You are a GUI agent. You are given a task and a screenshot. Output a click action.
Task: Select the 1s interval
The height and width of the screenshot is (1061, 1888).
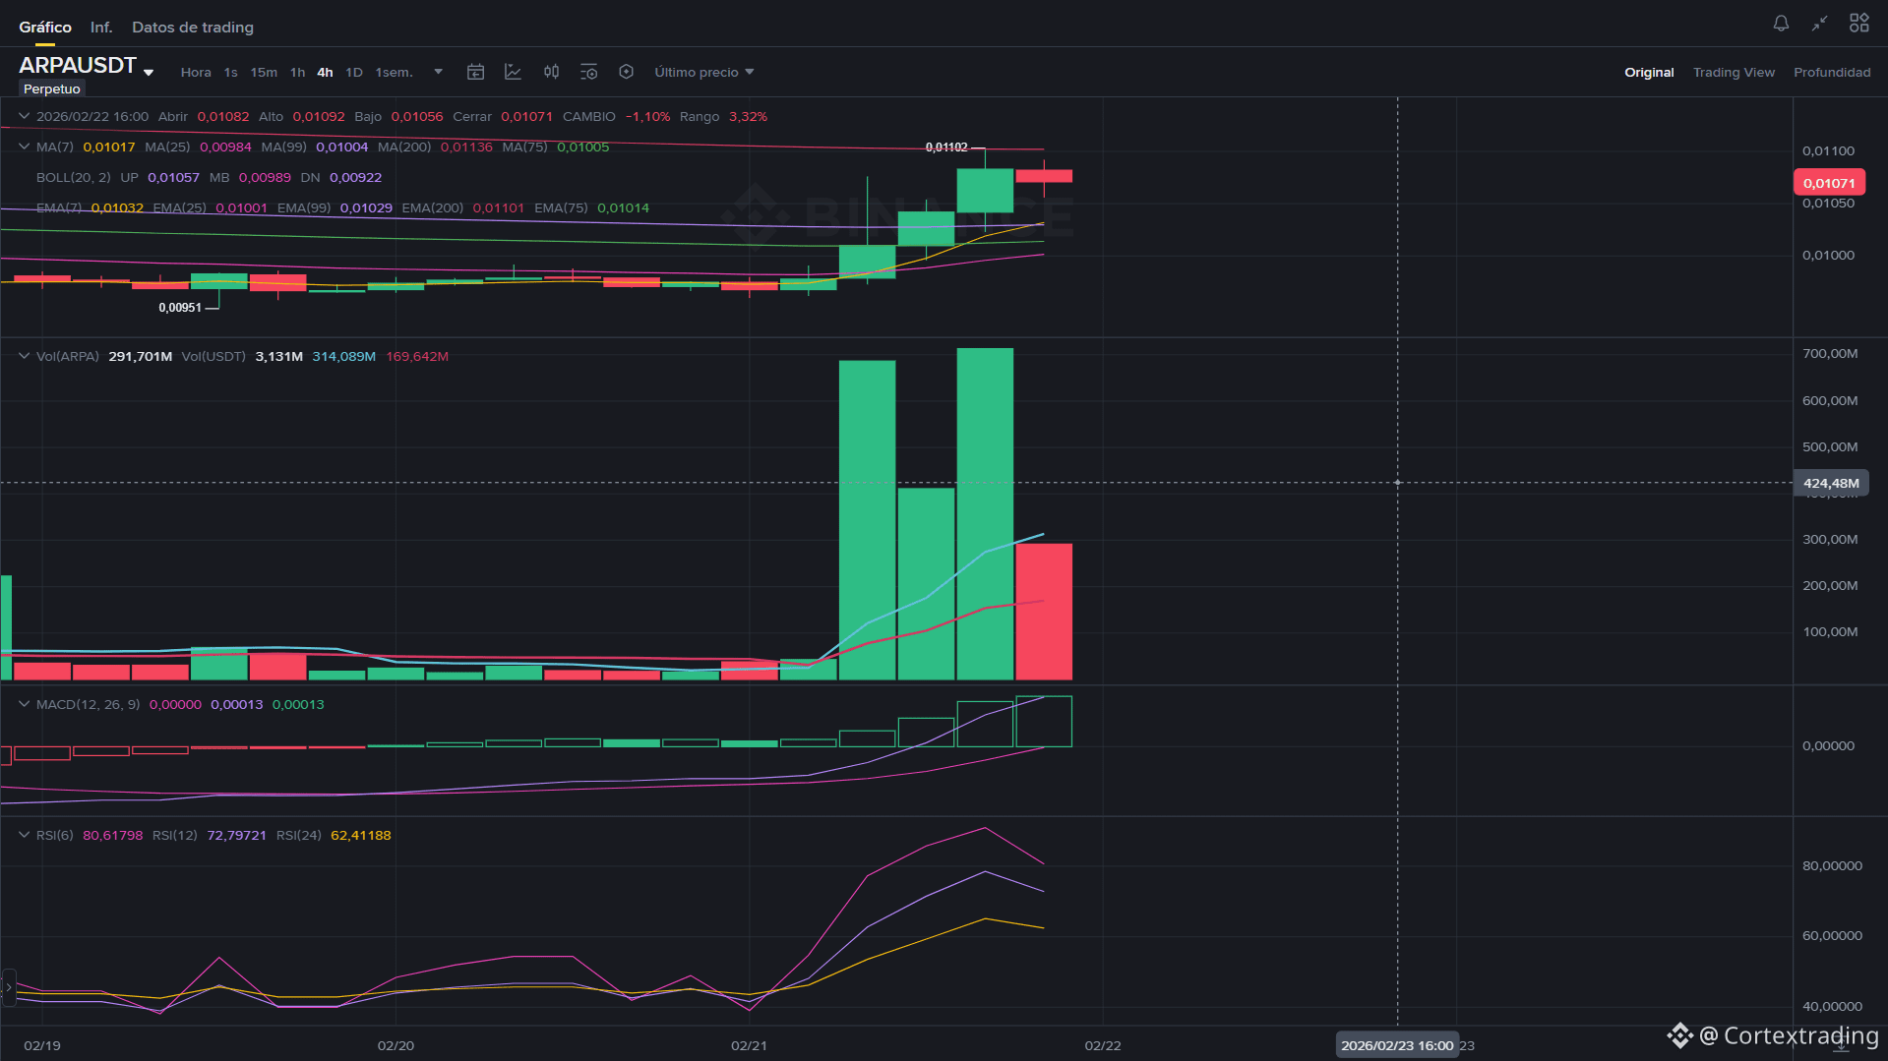coord(230,72)
